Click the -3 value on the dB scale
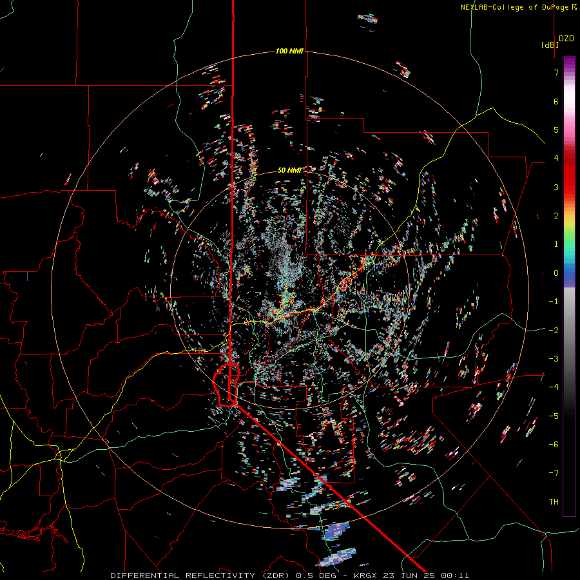The image size is (580, 580). [554, 359]
